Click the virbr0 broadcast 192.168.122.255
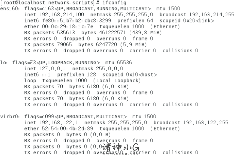The width and height of the screenshot is (241, 161). click(x=206, y=123)
